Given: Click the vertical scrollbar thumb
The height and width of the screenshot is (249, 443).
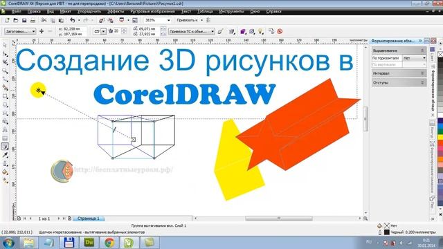Looking at the screenshot, I should 365,119.
